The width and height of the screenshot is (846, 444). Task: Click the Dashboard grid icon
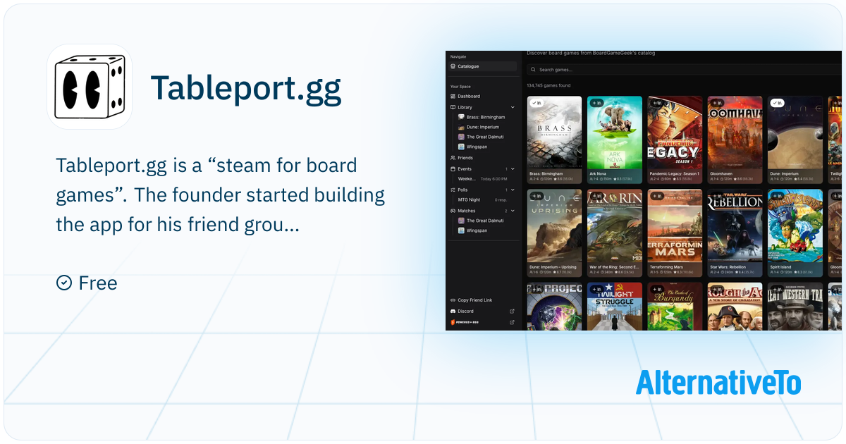(453, 96)
